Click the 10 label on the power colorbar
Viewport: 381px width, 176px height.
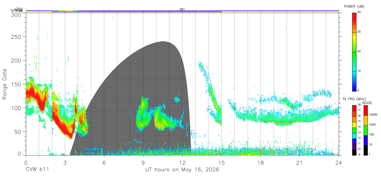tap(359, 71)
